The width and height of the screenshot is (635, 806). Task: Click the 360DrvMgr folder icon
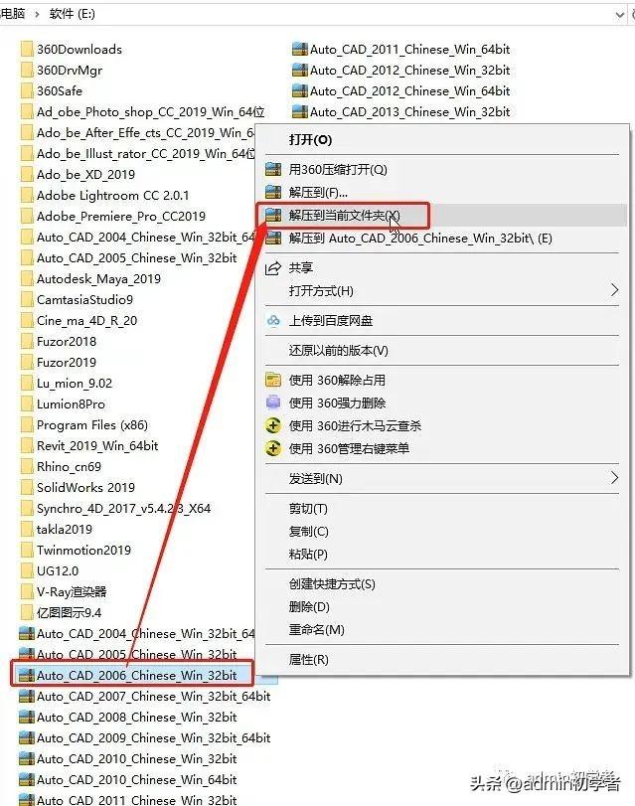27,70
